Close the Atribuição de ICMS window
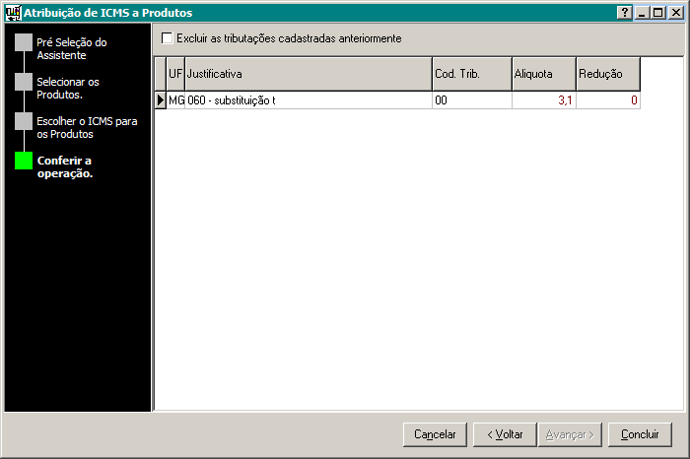This screenshot has width=690, height=459. point(676,13)
